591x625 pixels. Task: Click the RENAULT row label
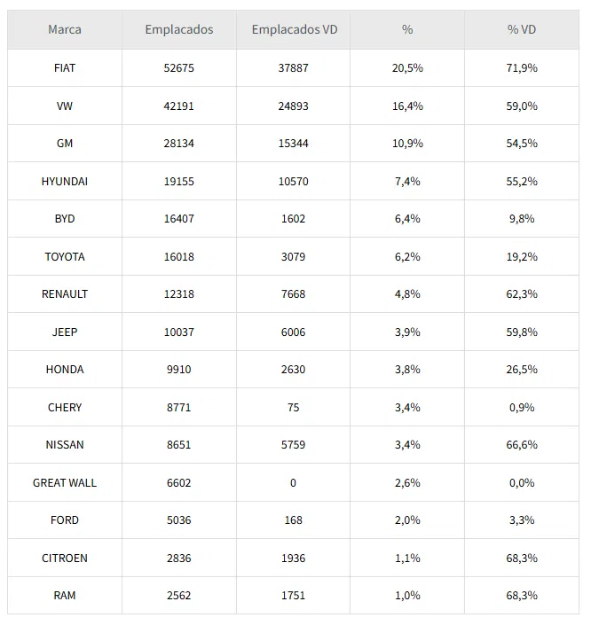pos(65,294)
